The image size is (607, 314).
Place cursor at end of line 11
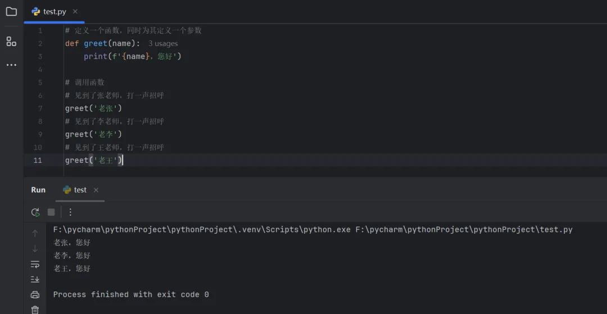click(123, 160)
